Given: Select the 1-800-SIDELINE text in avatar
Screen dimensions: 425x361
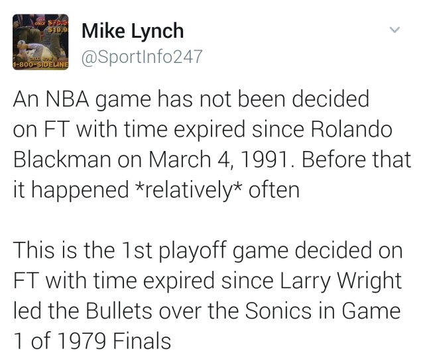Looking at the screenshot, I should [x=40, y=65].
